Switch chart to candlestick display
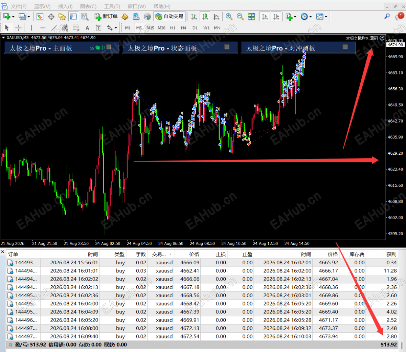406x352 pixels. pos(205,17)
